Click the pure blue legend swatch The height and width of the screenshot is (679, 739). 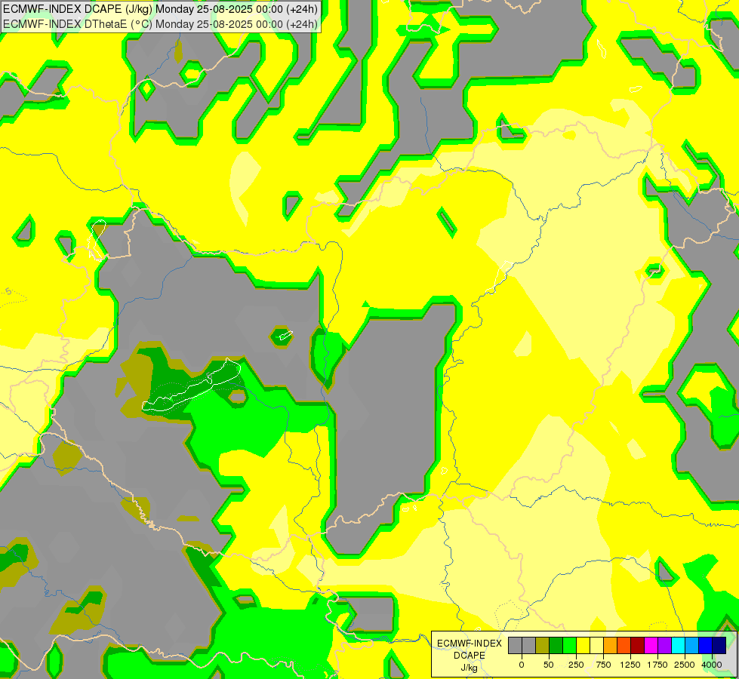click(x=706, y=645)
